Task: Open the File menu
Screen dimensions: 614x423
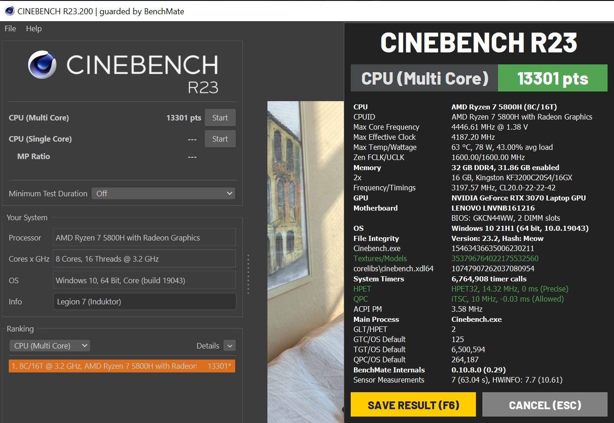Action: (10, 29)
